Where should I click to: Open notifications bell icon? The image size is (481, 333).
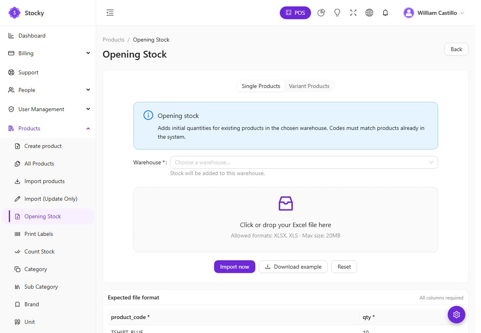386,13
